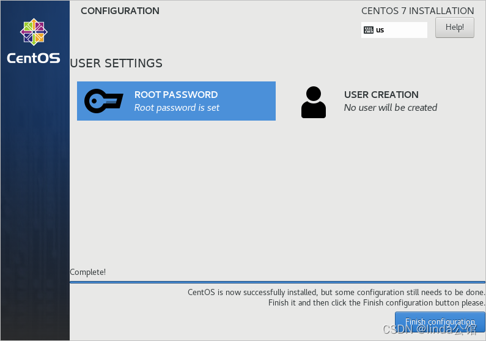
Task: Click 'CentOS is now successfully installed' message
Action: click(x=336, y=292)
